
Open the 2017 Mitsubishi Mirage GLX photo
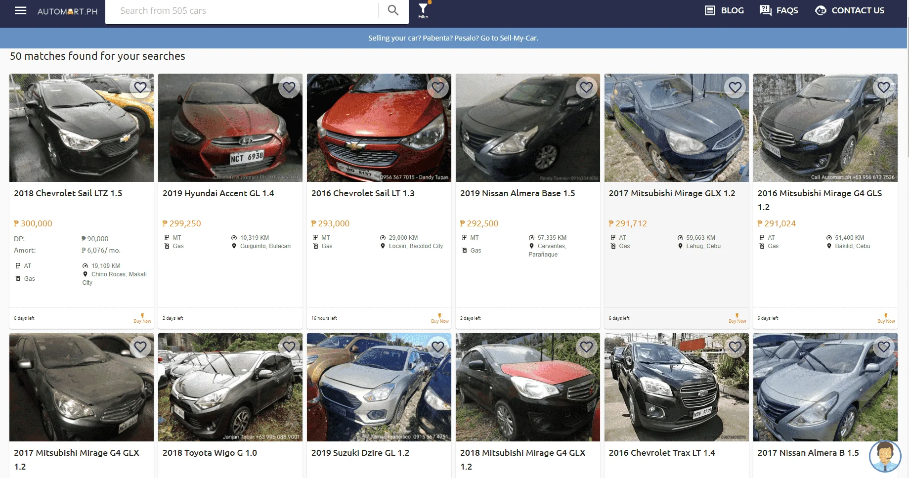point(677,128)
